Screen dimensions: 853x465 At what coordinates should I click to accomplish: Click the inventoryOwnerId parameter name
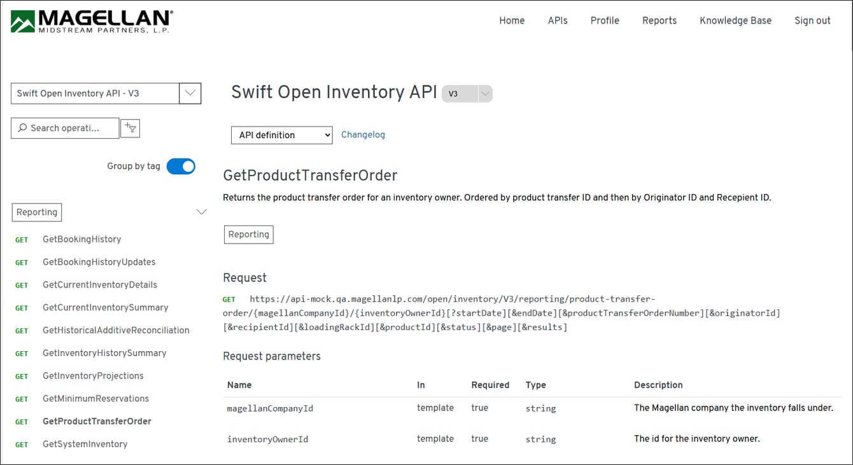tap(267, 439)
